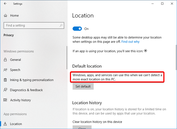Click the On label beside toggle
177x129 pixels.
coord(87,29)
